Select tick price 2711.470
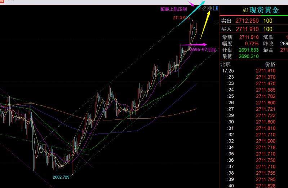The image size is (288, 188). click(266, 83)
